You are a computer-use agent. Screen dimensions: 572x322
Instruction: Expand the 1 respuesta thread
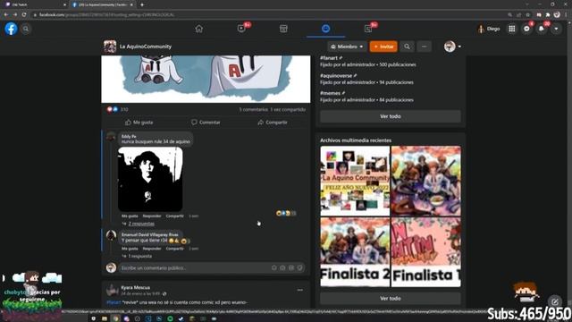pyautogui.click(x=139, y=257)
